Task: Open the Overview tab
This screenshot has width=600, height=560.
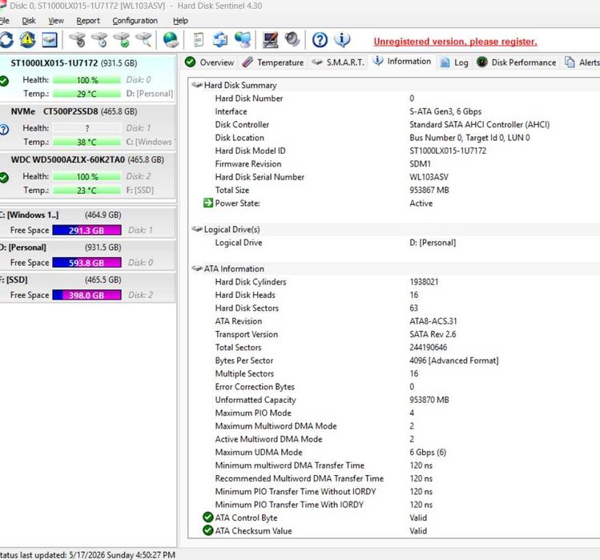Action: click(x=209, y=62)
